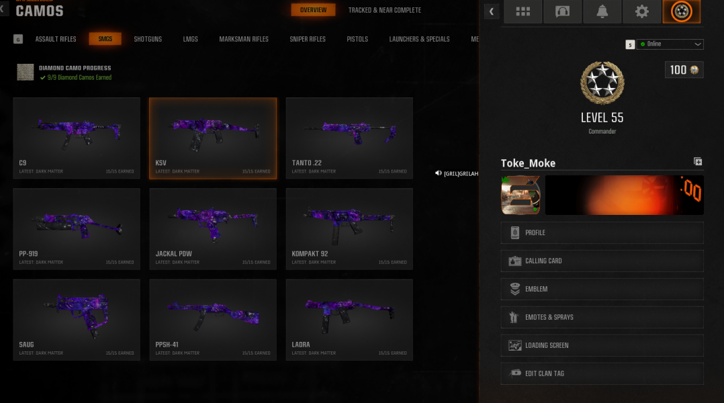The height and width of the screenshot is (403, 724).
Task: Open the Profile menu entry
Action: pyautogui.click(x=602, y=232)
